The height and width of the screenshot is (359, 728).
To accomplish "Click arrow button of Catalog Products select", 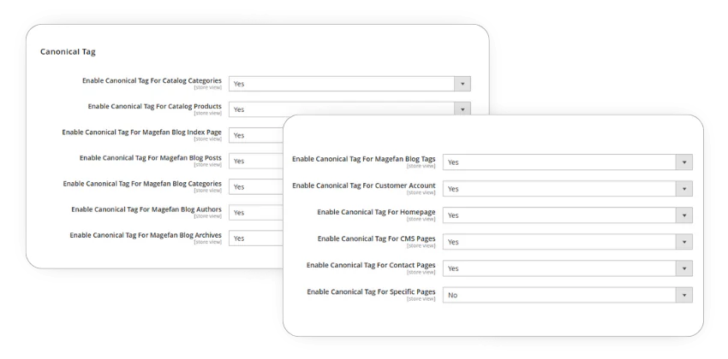I will point(462,109).
